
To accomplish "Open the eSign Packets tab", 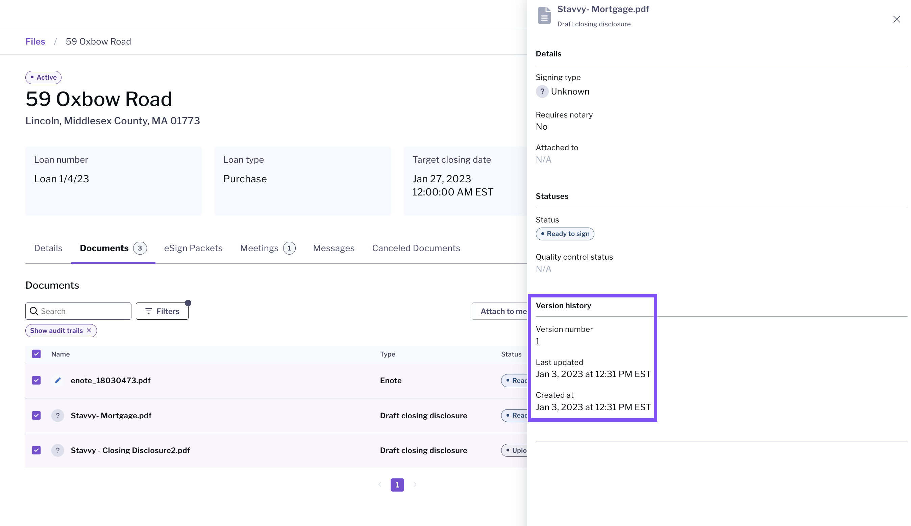I will [193, 248].
